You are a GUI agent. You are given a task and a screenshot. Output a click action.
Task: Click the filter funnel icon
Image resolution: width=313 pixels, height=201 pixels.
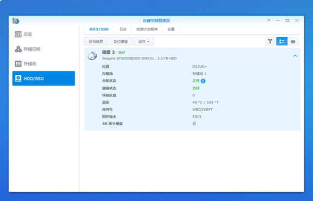270,41
